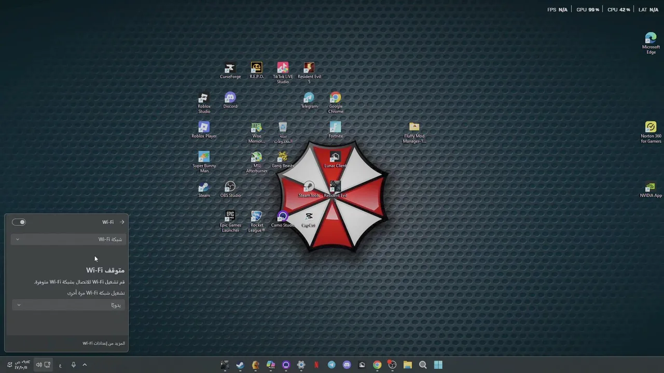This screenshot has height=373, width=664.
Task: Select Camo Studio desktop icon
Action: point(283,219)
